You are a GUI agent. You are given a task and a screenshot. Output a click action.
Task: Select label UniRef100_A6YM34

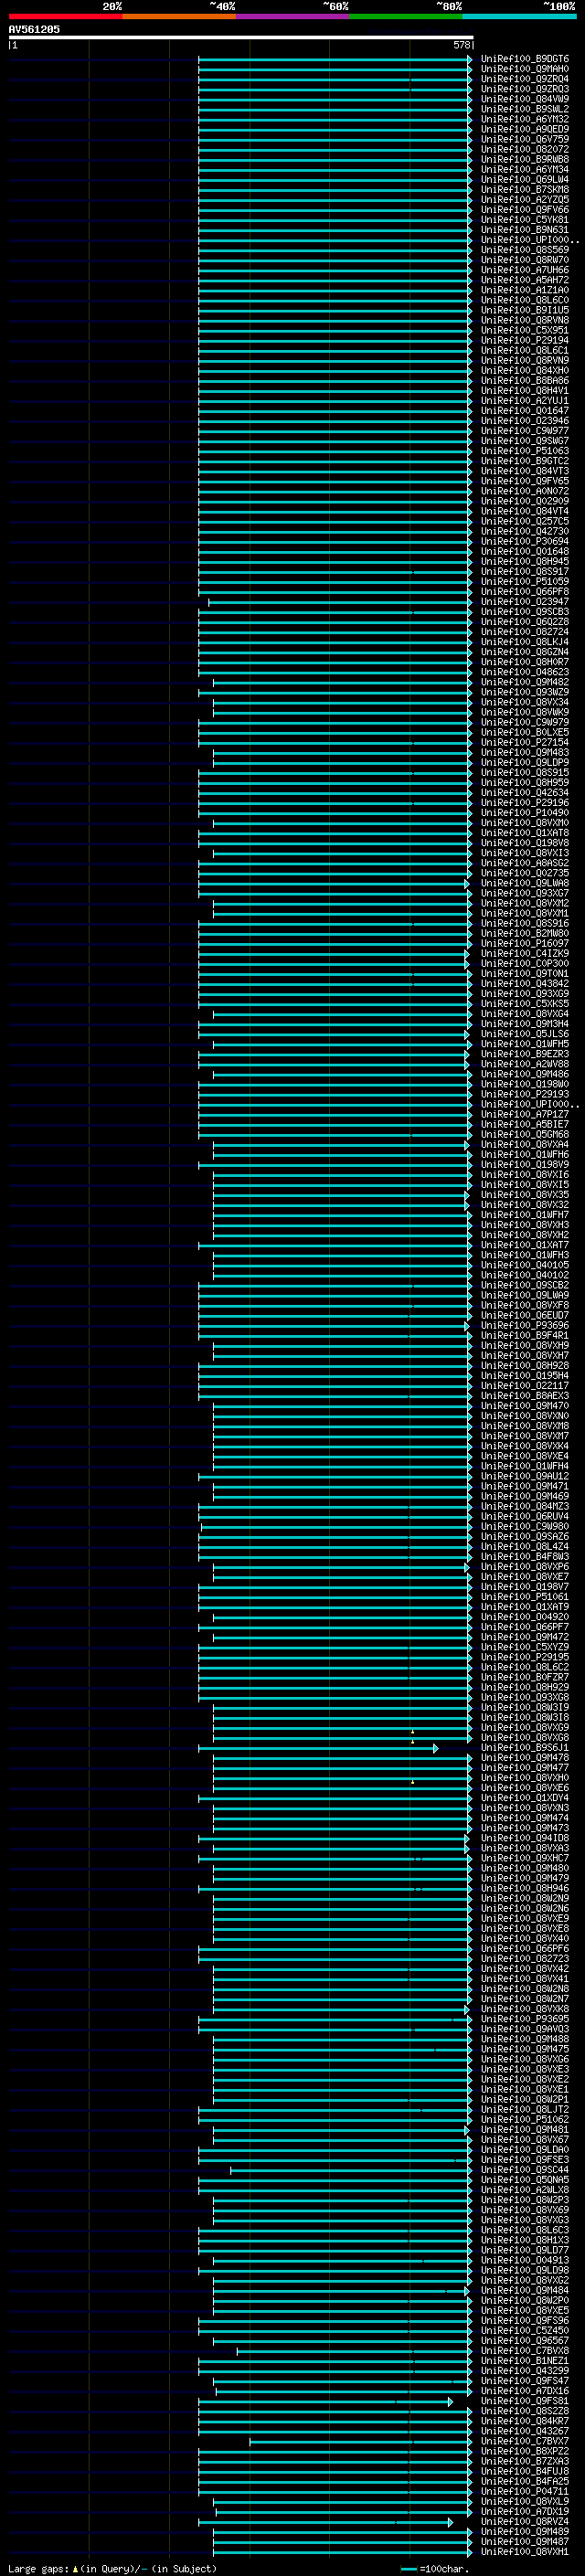524,170
